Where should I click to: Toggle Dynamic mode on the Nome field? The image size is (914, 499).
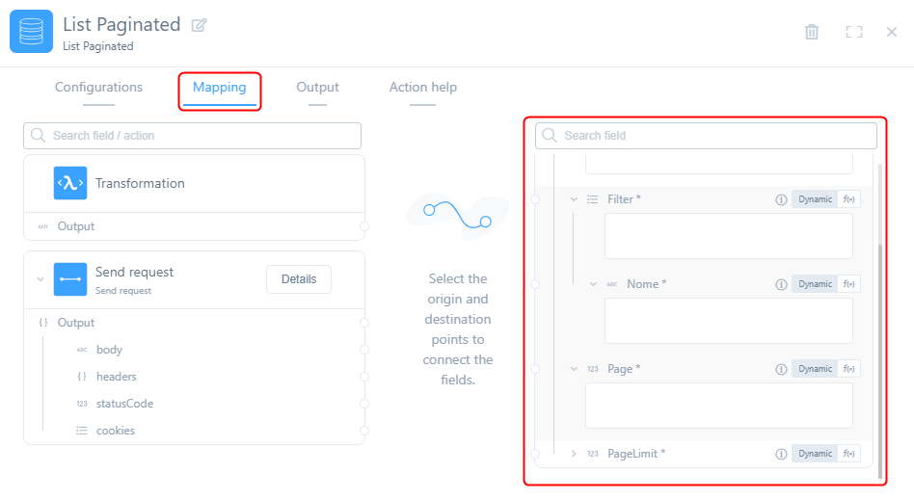[x=815, y=284]
